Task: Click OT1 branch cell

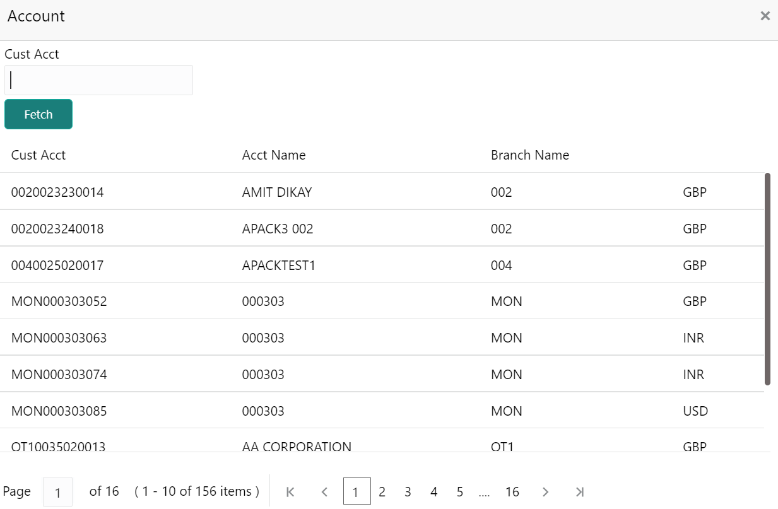Action: point(502,447)
